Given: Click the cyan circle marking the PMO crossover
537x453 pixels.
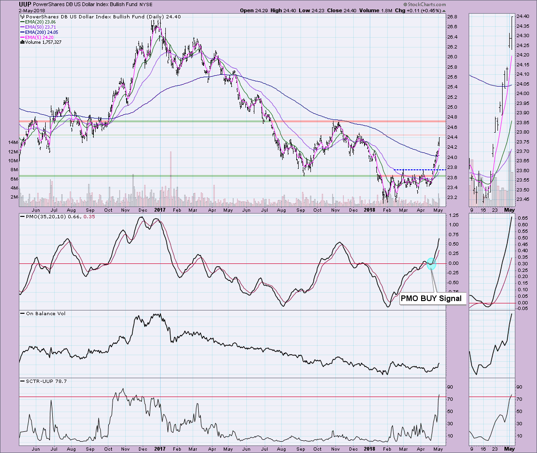Looking at the screenshot, I should (431, 263).
